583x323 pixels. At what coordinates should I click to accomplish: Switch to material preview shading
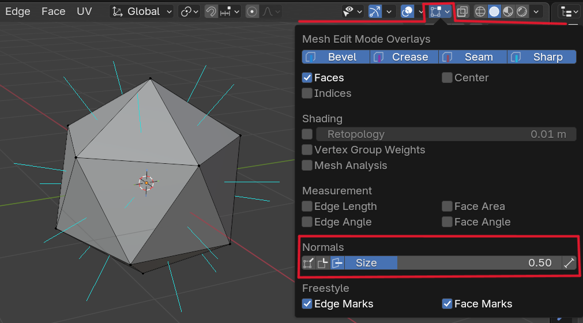point(508,12)
